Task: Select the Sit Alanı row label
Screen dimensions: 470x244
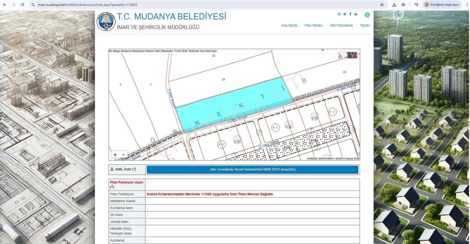Action: coord(116,215)
